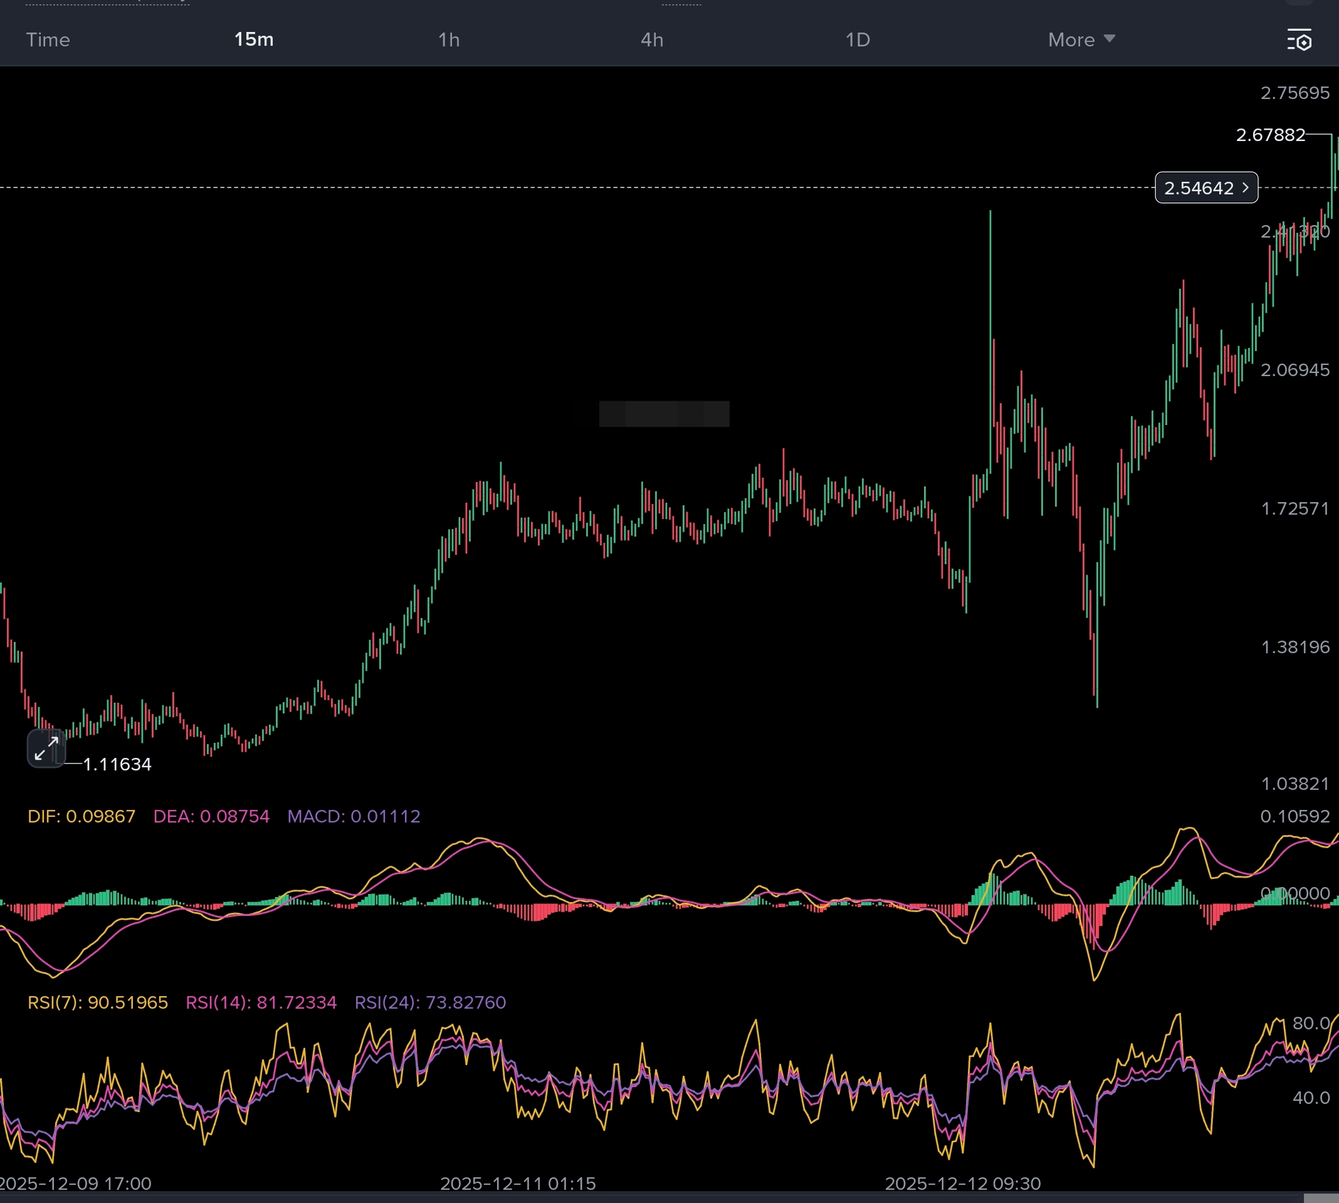
Task: Switch to the Time line chart tab
Action: [48, 40]
